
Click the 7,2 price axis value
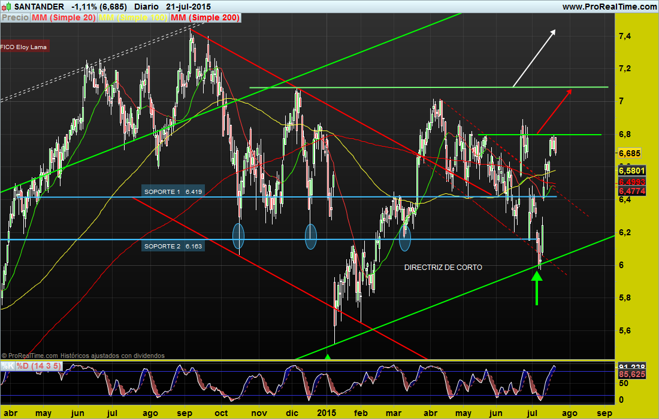tap(624, 68)
